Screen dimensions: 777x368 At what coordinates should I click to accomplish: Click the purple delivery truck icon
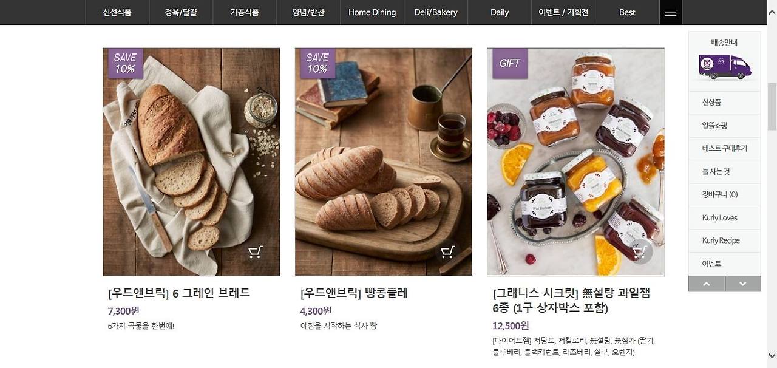pyautogui.click(x=725, y=67)
